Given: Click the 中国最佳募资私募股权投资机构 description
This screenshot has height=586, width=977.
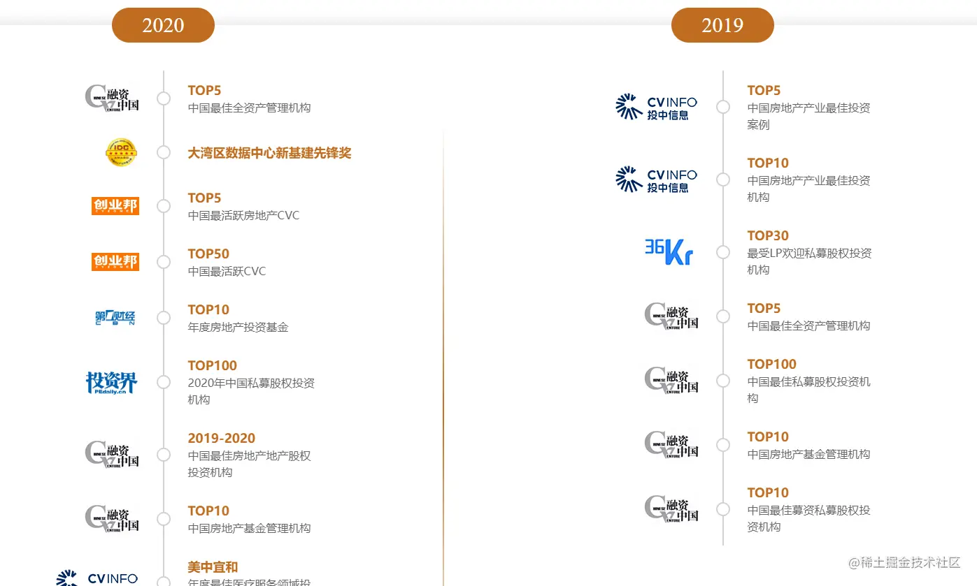Looking at the screenshot, I should 808,518.
